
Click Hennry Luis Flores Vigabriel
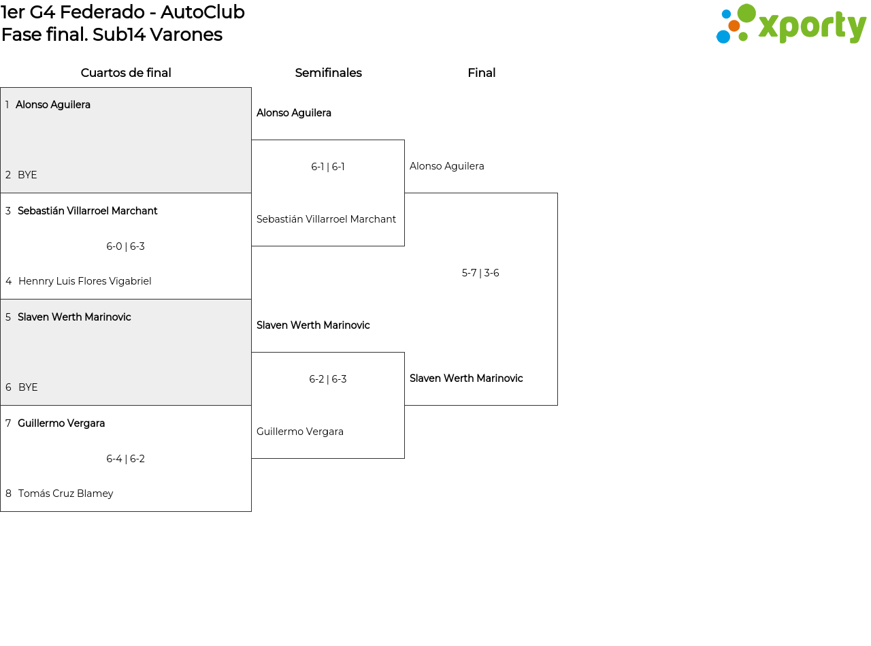84,281
